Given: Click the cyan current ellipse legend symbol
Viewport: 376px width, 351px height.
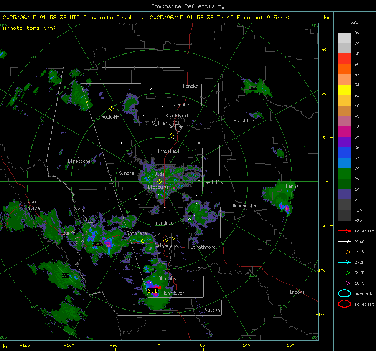Looking at the screenshot, I should pos(344,293).
